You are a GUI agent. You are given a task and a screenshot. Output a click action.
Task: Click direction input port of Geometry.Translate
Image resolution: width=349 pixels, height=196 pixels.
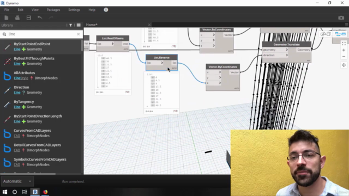(x=275, y=55)
